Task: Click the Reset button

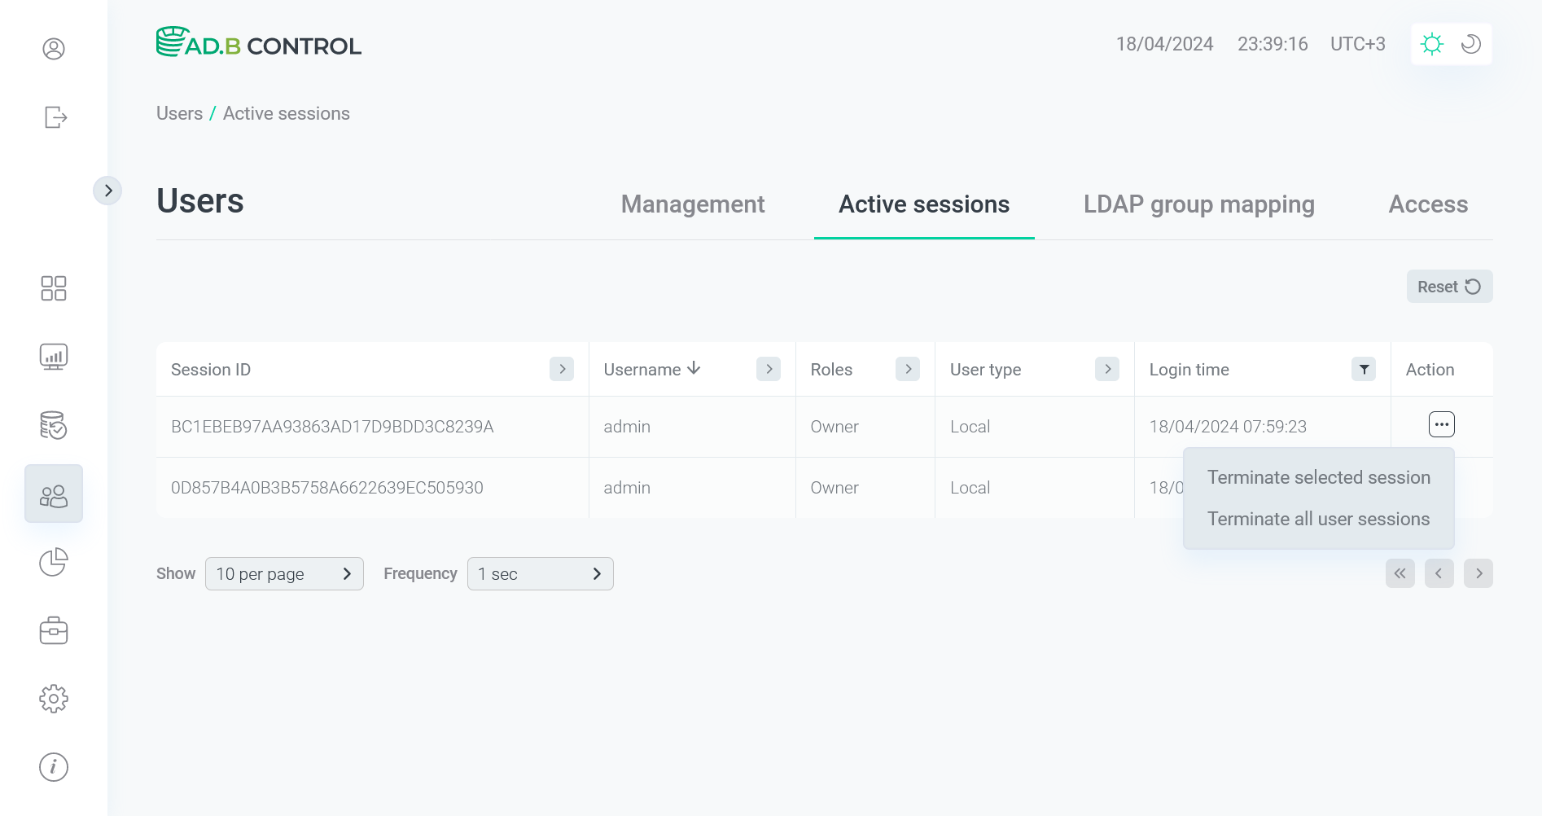Action: [1448, 286]
